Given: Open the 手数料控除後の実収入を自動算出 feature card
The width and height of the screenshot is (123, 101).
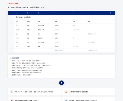Looking at the screenshot, I should tap(89, 92).
